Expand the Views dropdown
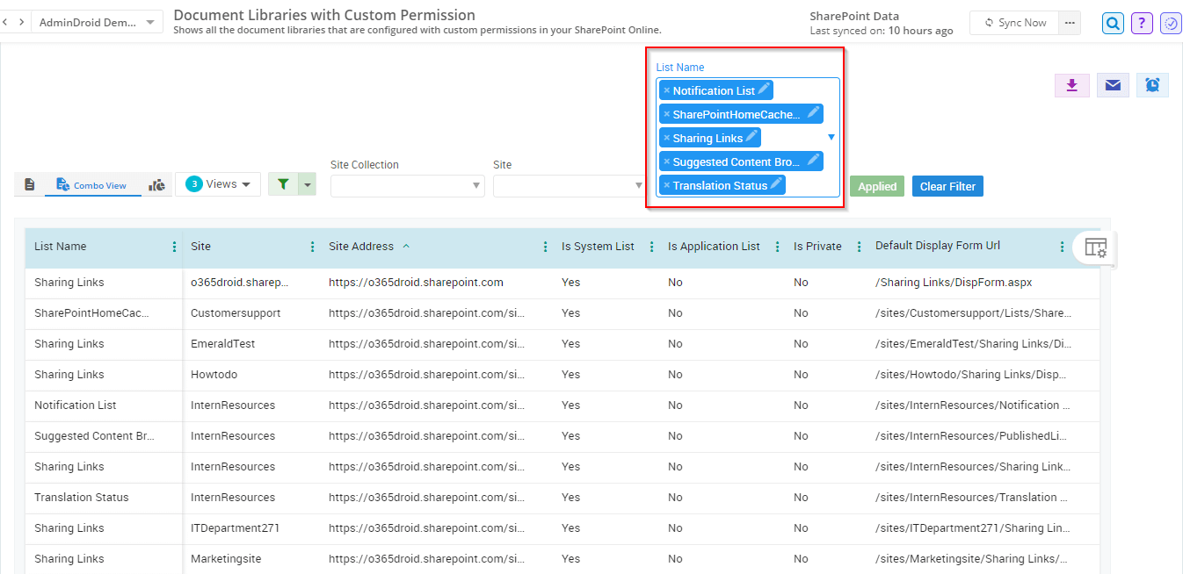 [217, 183]
